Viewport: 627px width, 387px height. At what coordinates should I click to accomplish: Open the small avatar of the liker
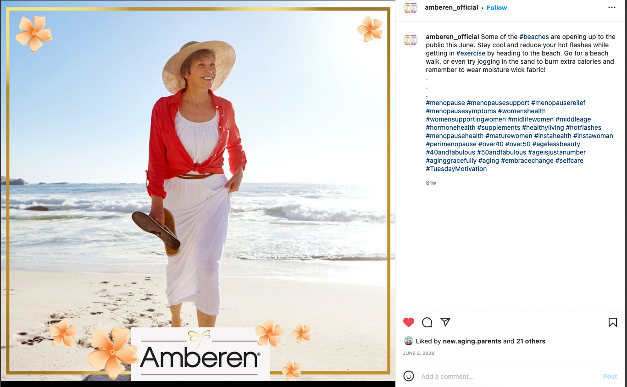pos(408,341)
